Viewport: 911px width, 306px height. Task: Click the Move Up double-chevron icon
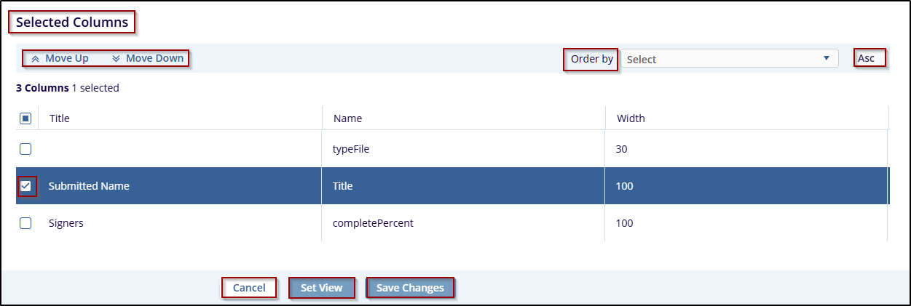35,59
